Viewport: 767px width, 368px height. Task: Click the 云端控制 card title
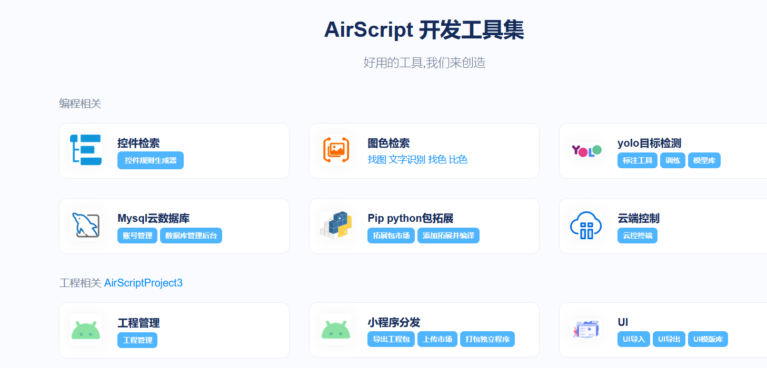639,218
